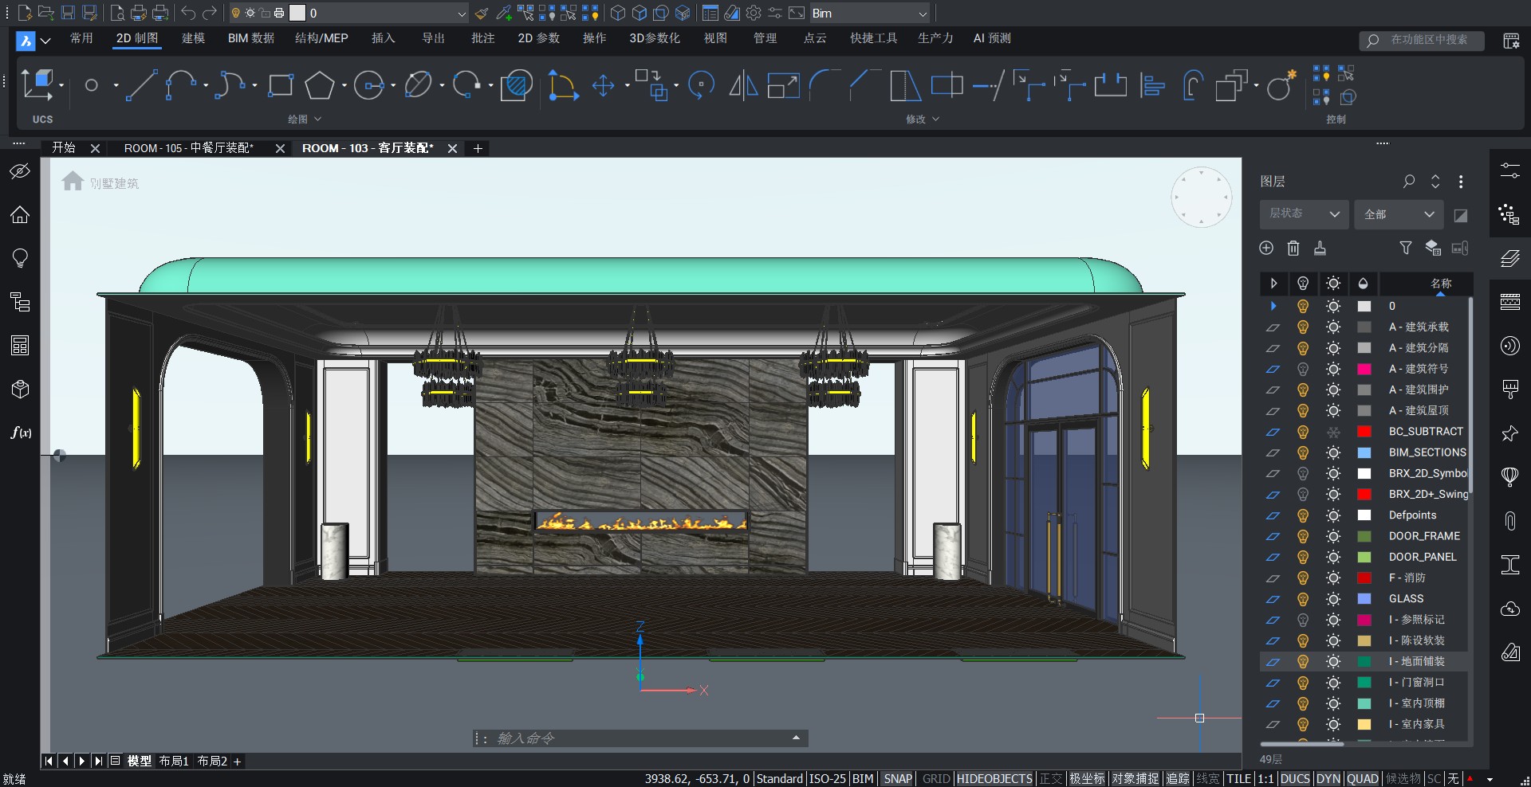
Task: Select the Polygon drawing tool
Action: 320,84
